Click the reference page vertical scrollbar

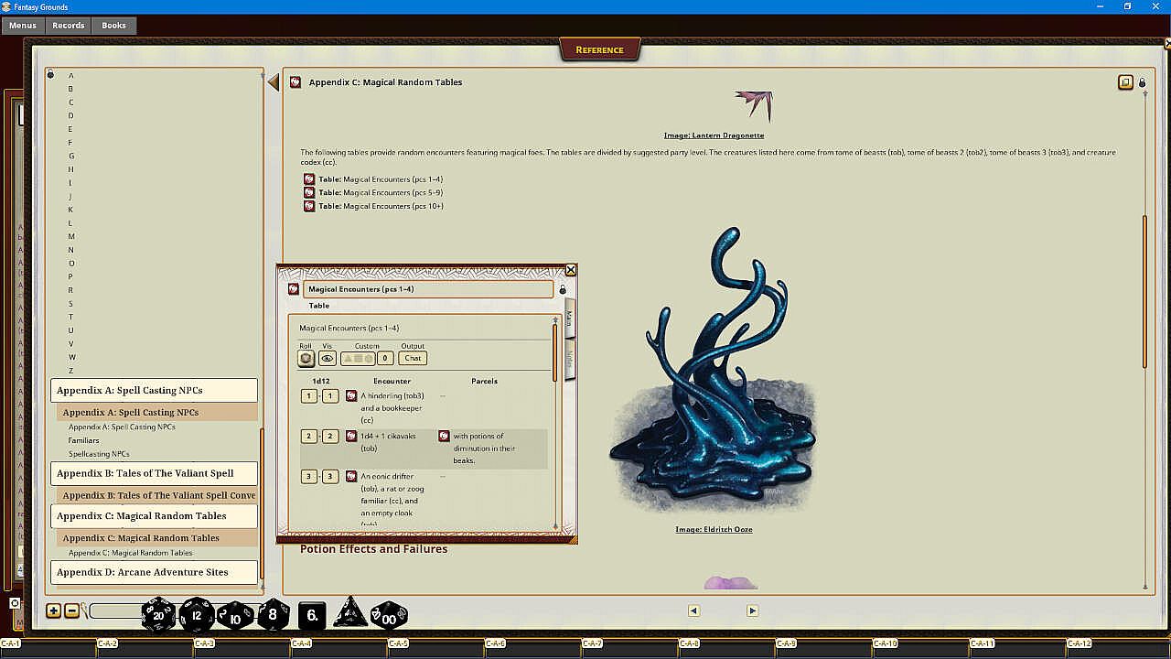[x=1144, y=291]
